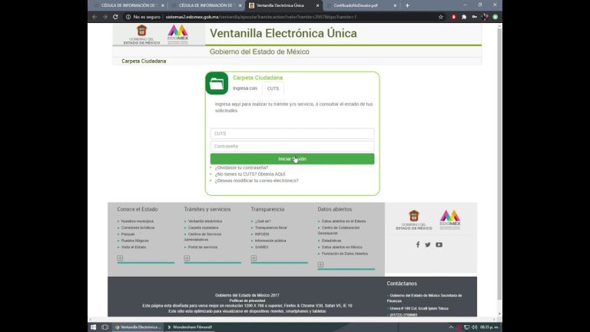590x332 pixels.
Task: Expand Trámites y servicios plus box
Action: 187,258
